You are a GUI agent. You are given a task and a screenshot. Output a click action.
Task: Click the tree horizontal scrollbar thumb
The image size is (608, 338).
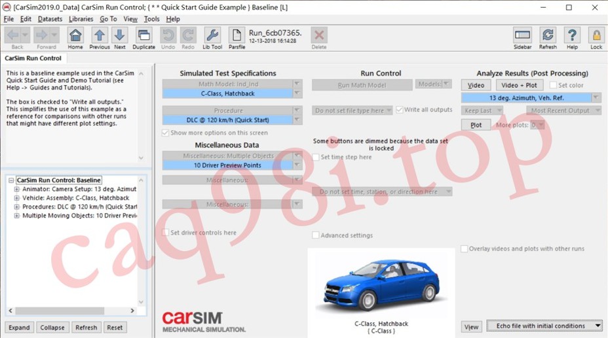[x=60, y=311]
